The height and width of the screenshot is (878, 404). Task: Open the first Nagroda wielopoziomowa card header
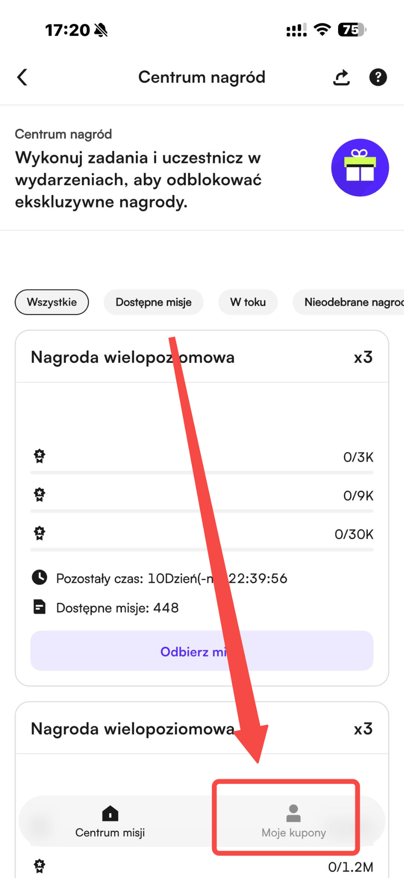click(202, 357)
